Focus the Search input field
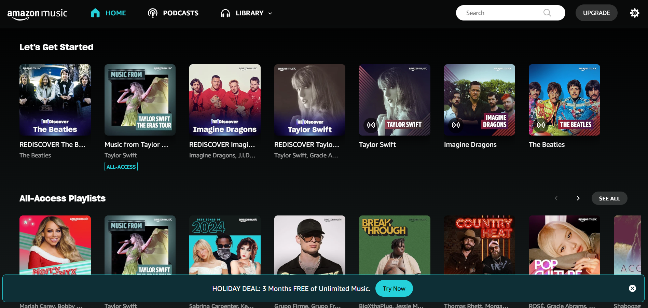648x308 pixels. click(510, 13)
